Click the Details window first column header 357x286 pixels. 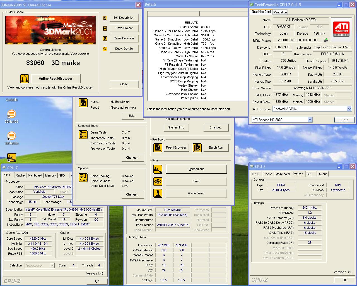pyautogui.click(x=173, y=14)
